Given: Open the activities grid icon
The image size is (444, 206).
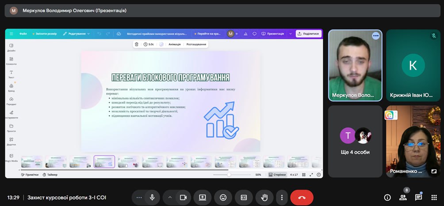Looking at the screenshot, I should [x=433, y=198].
